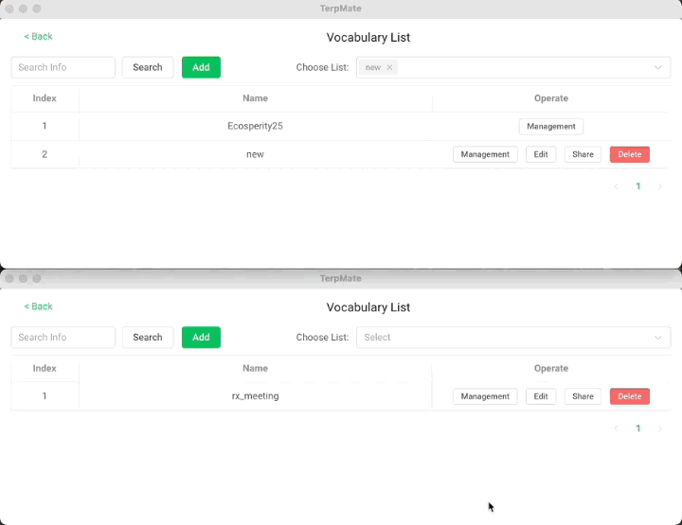Image resolution: width=682 pixels, height=525 pixels.
Task: Click 'Choose List:' label in top window
Action: coord(322,67)
